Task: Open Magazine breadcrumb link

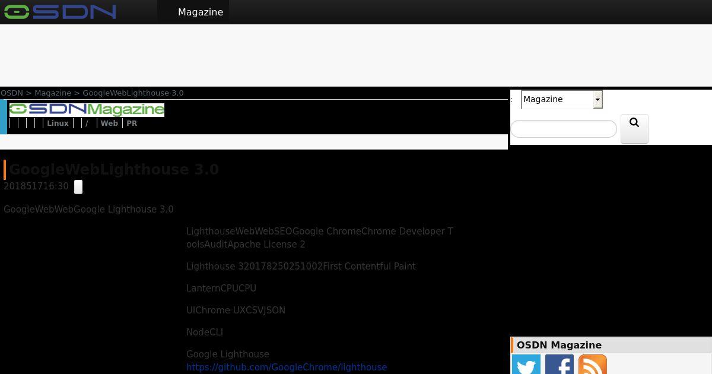Action: [x=53, y=93]
